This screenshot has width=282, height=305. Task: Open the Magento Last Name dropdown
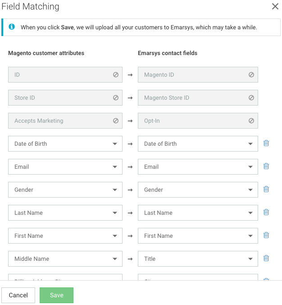pos(65,213)
